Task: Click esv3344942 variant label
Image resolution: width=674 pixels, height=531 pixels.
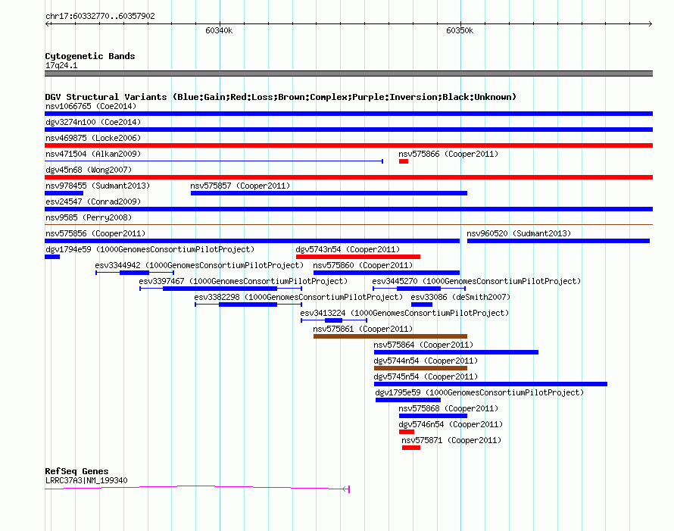Action: 199,265
